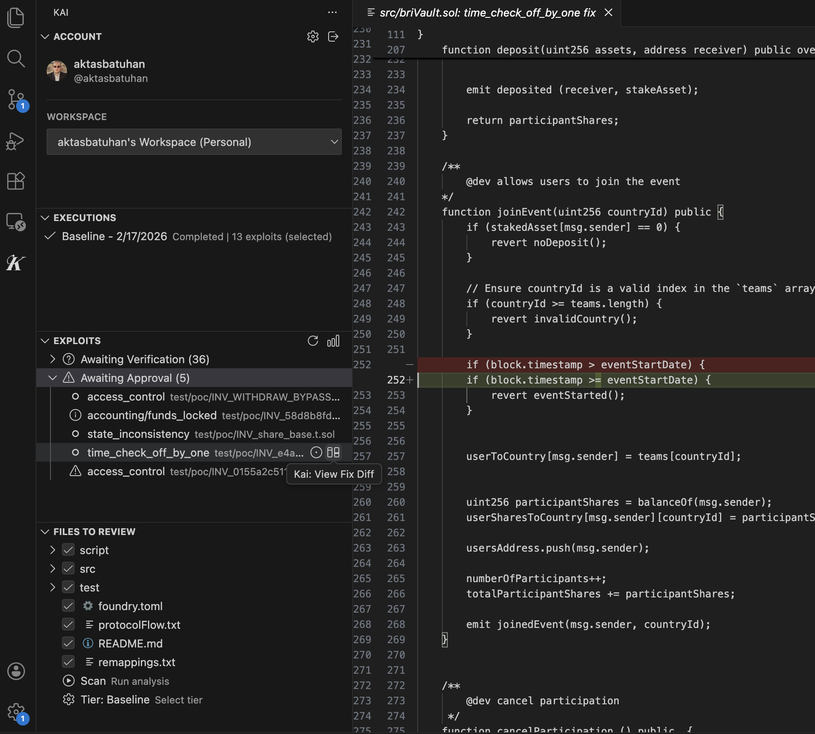Open the more actions menu in KAI panel
This screenshot has height=734, width=815.
tap(332, 12)
